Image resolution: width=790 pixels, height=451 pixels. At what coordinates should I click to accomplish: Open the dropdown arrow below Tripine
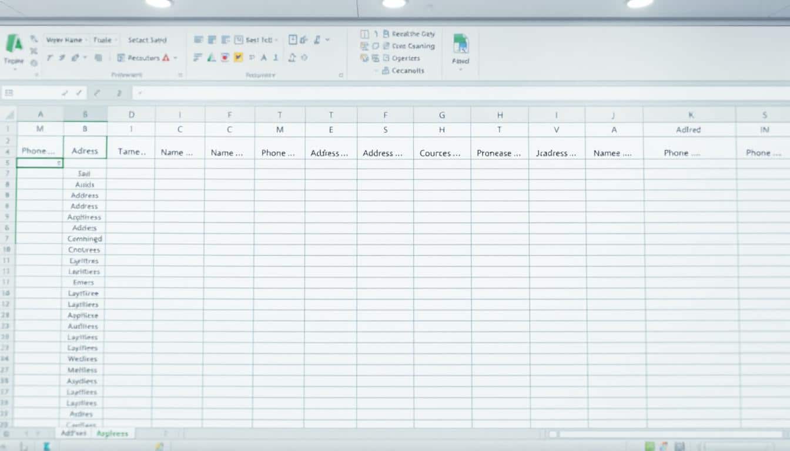tap(15, 69)
